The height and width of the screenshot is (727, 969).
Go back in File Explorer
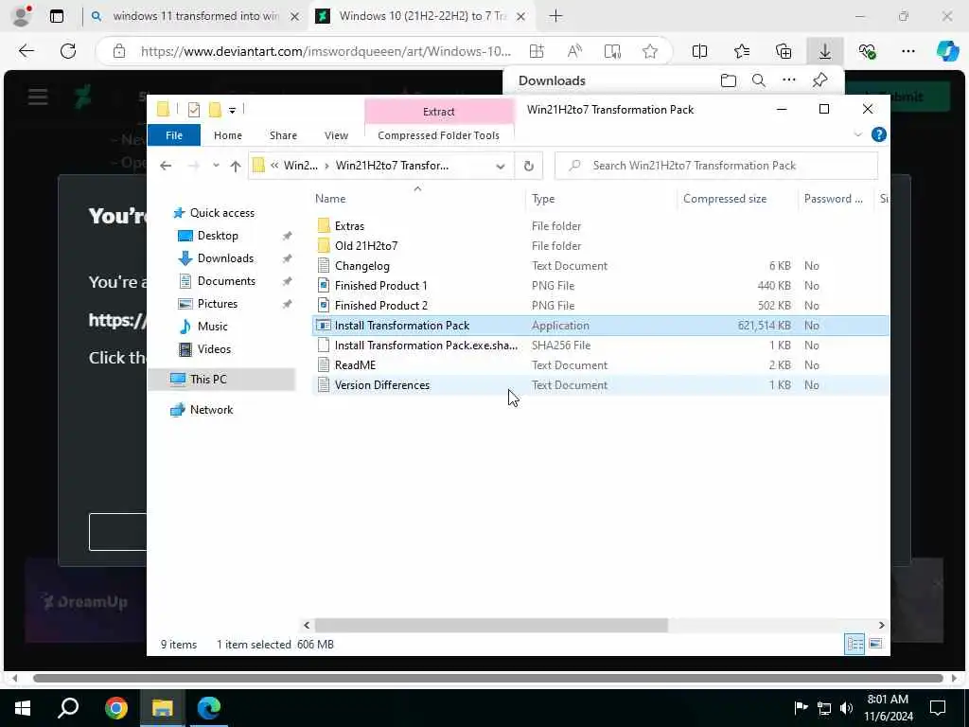[x=166, y=166]
